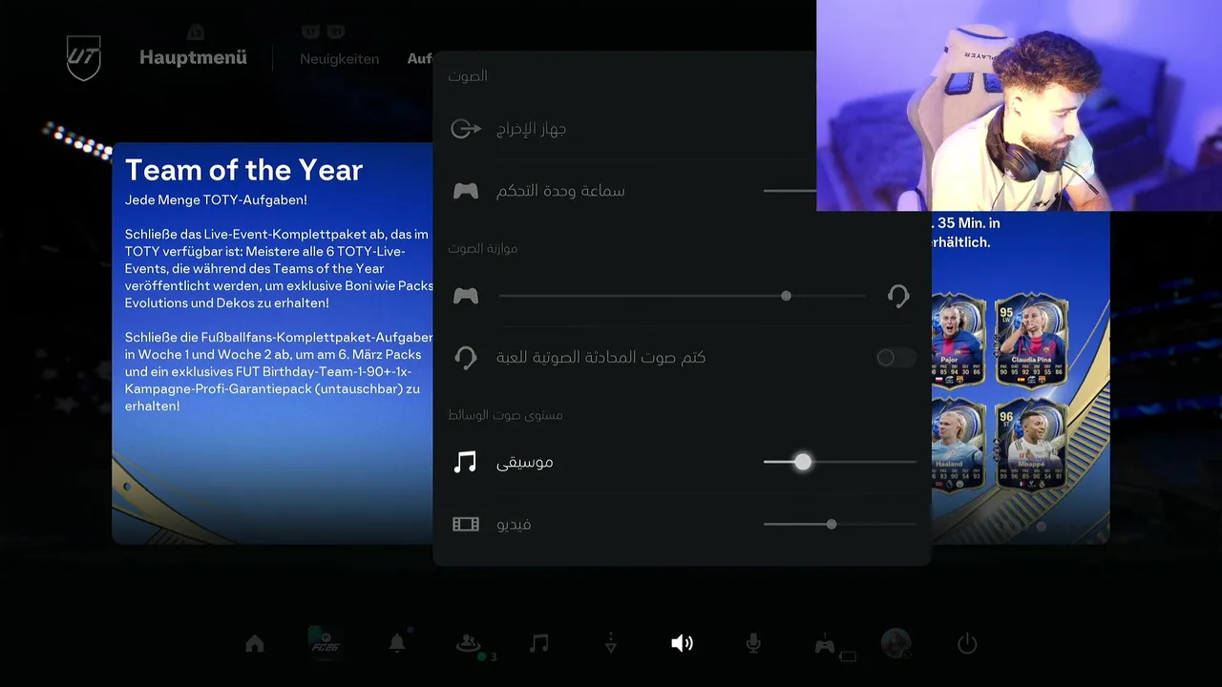Adjust the controller speaker volume slider
1222x687 pixels.
pyautogui.click(x=790, y=191)
